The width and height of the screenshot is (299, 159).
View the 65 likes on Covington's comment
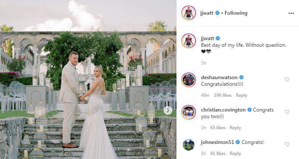(218, 128)
